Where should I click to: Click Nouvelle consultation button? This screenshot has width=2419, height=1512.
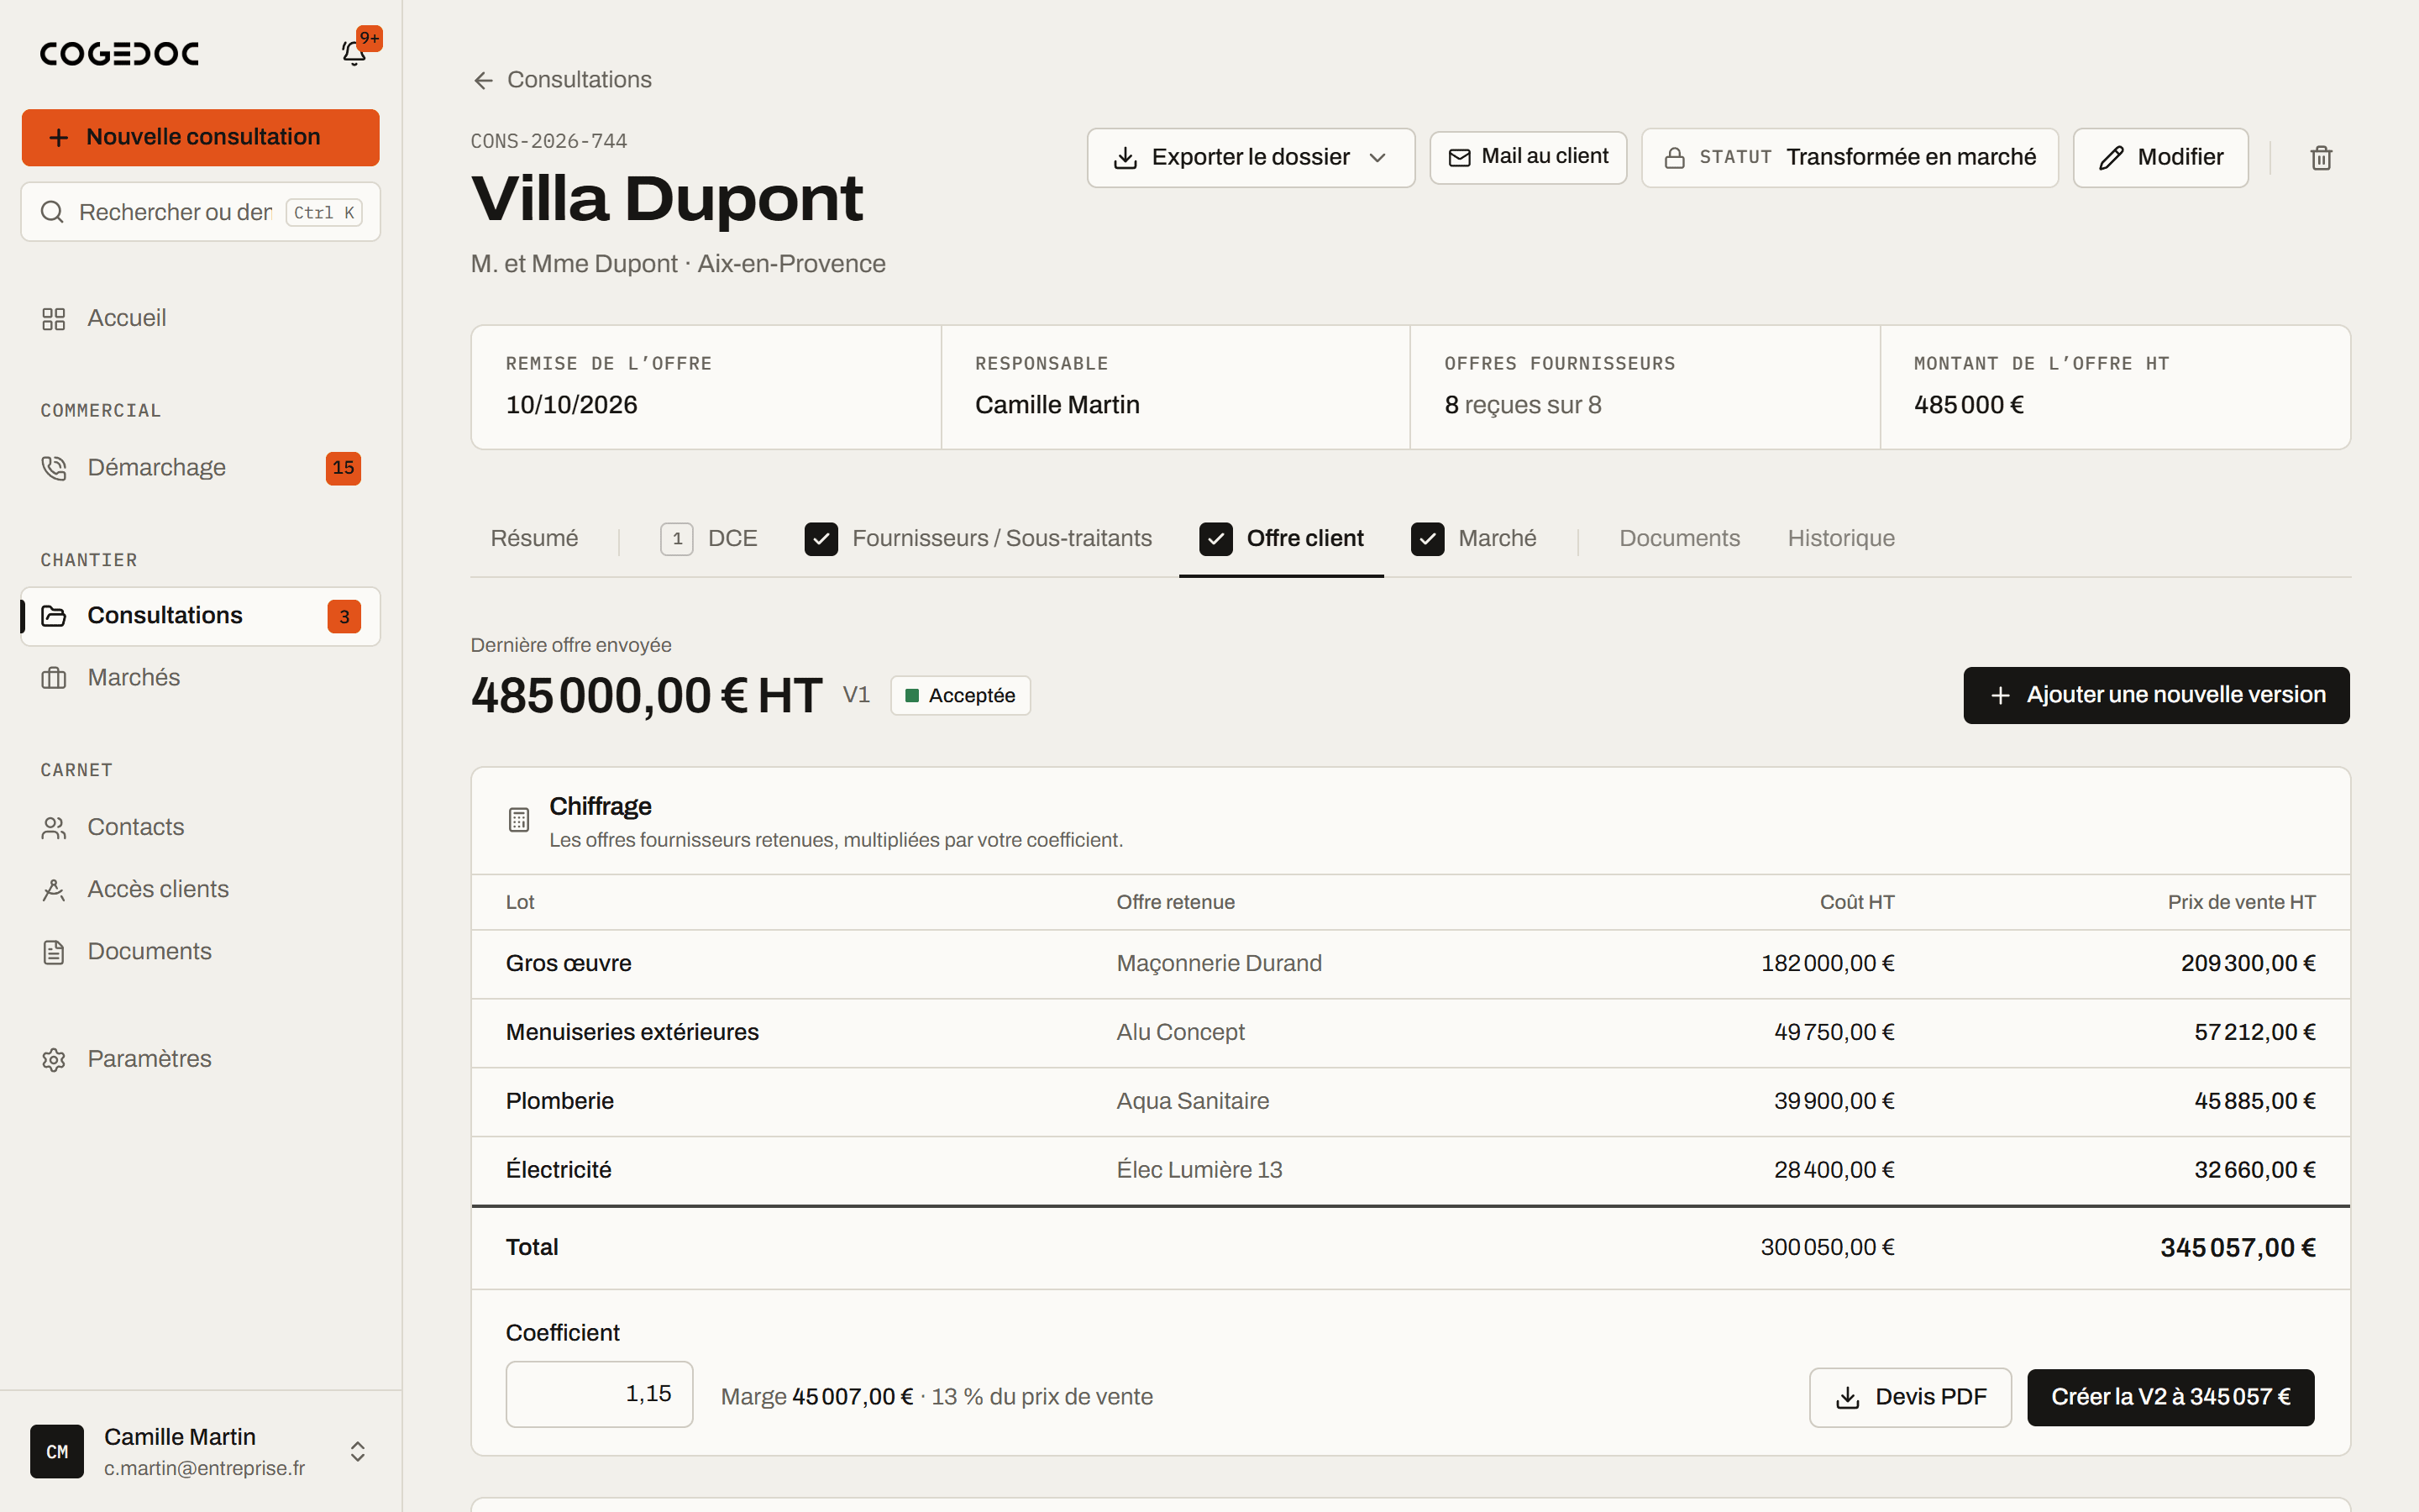(201, 137)
